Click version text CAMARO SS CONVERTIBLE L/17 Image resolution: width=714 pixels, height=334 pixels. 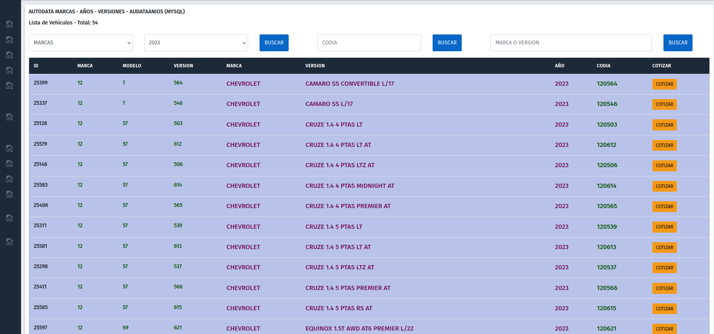[x=350, y=83]
